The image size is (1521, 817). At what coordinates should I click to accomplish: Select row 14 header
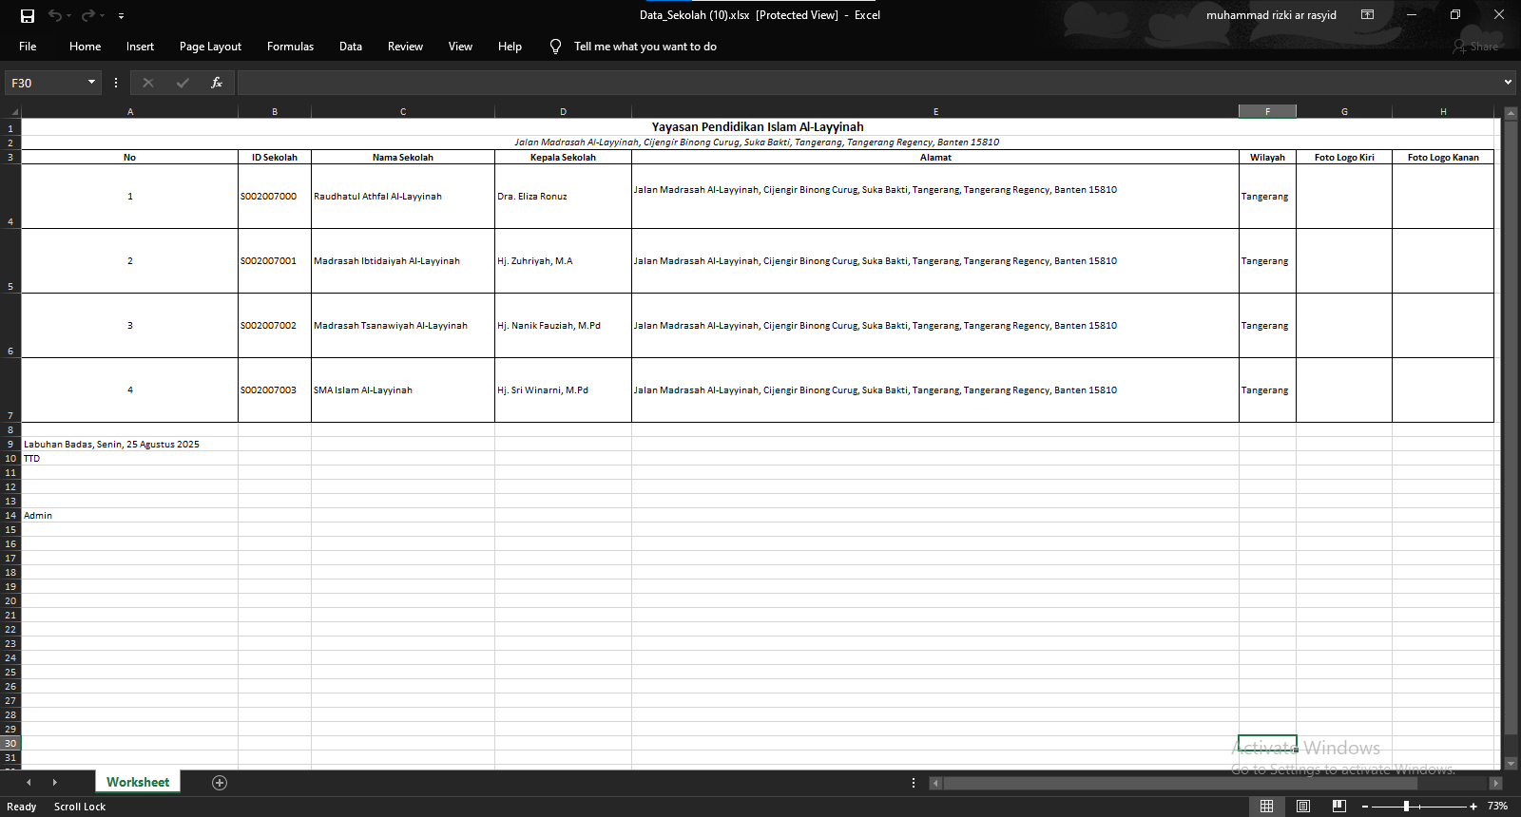point(10,515)
